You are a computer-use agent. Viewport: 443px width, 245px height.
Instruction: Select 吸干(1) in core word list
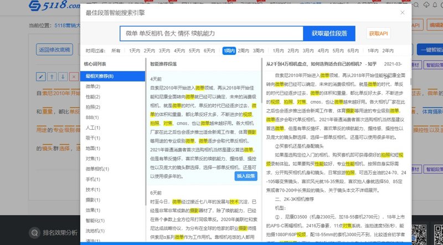(93, 138)
